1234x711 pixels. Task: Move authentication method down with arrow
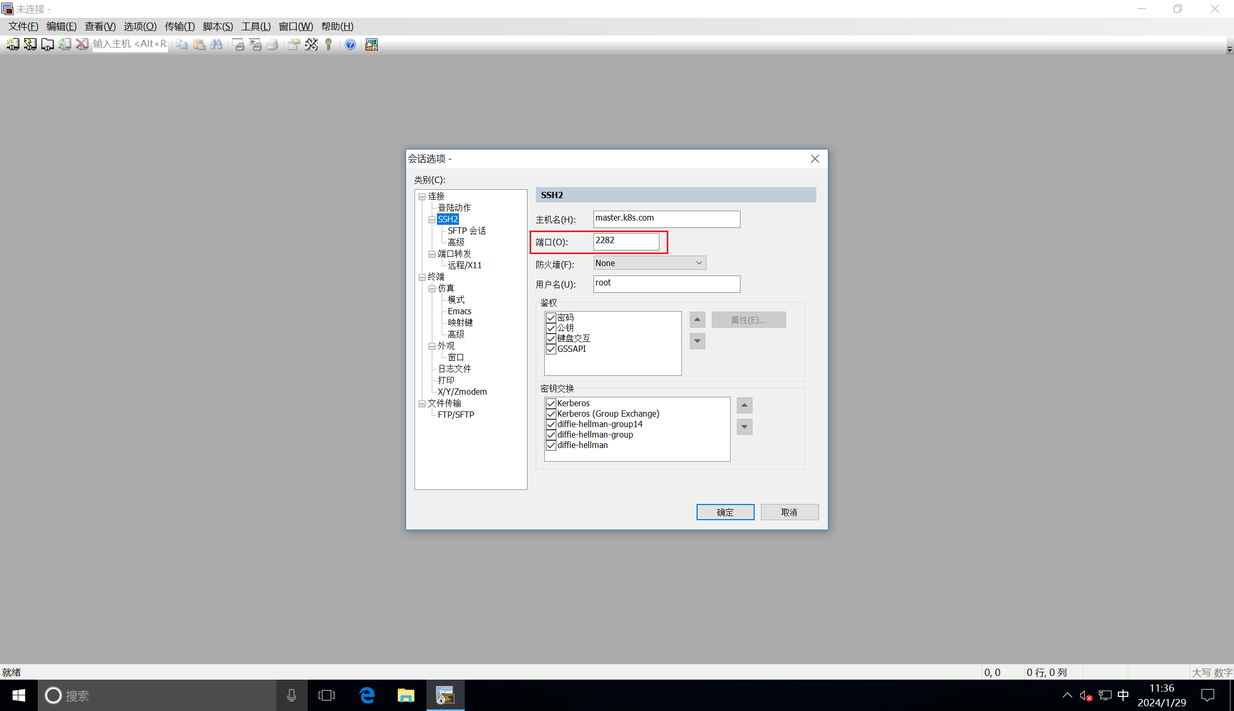[x=697, y=341]
